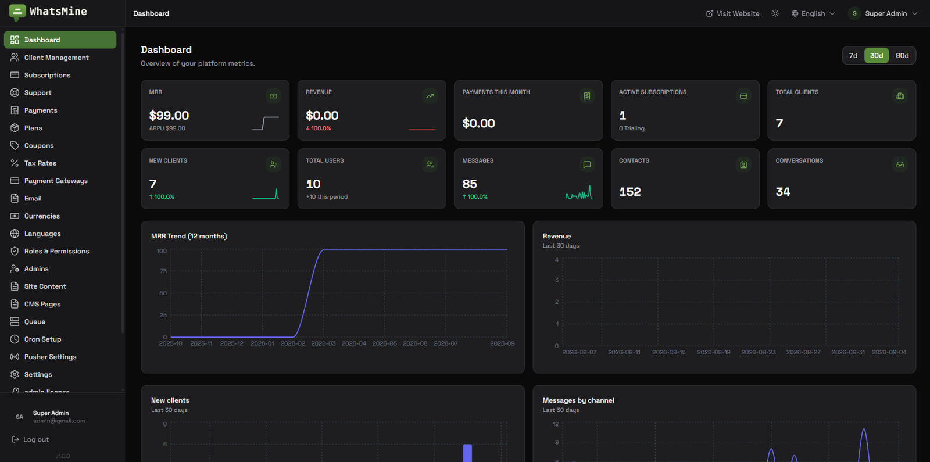
Task: Open the Plans page
Action: pyautogui.click(x=60, y=128)
